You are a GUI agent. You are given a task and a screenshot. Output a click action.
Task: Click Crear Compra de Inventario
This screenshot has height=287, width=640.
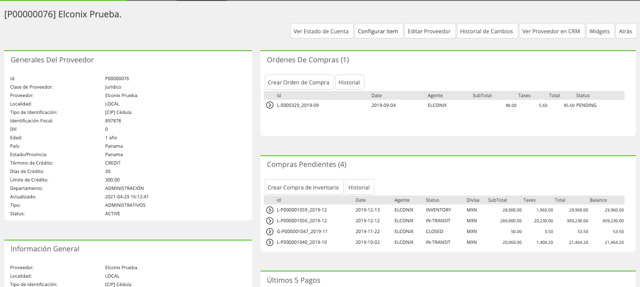(x=304, y=187)
